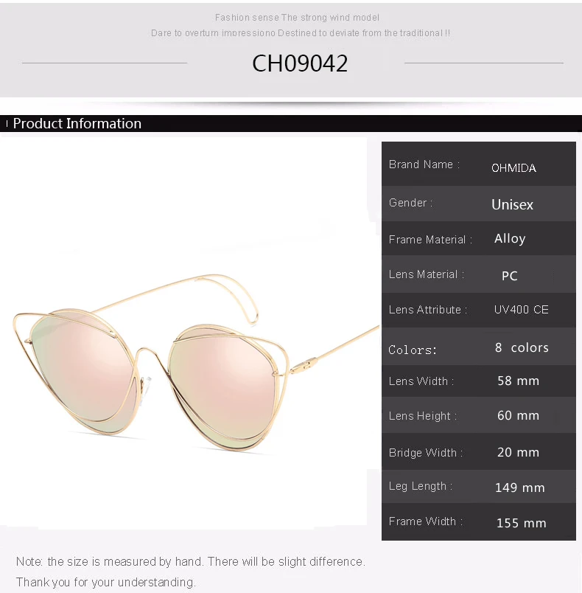
Task: Click the Fashion sense tagline text
Action: point(297,18)
